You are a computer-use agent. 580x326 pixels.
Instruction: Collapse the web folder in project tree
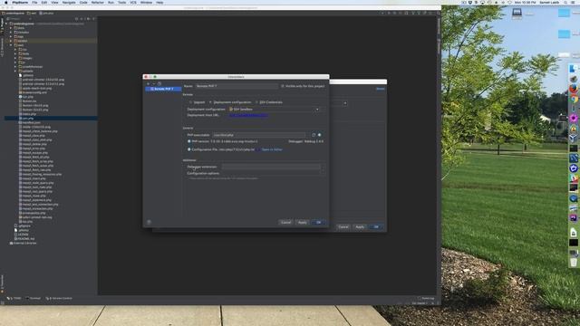[12, 45]
